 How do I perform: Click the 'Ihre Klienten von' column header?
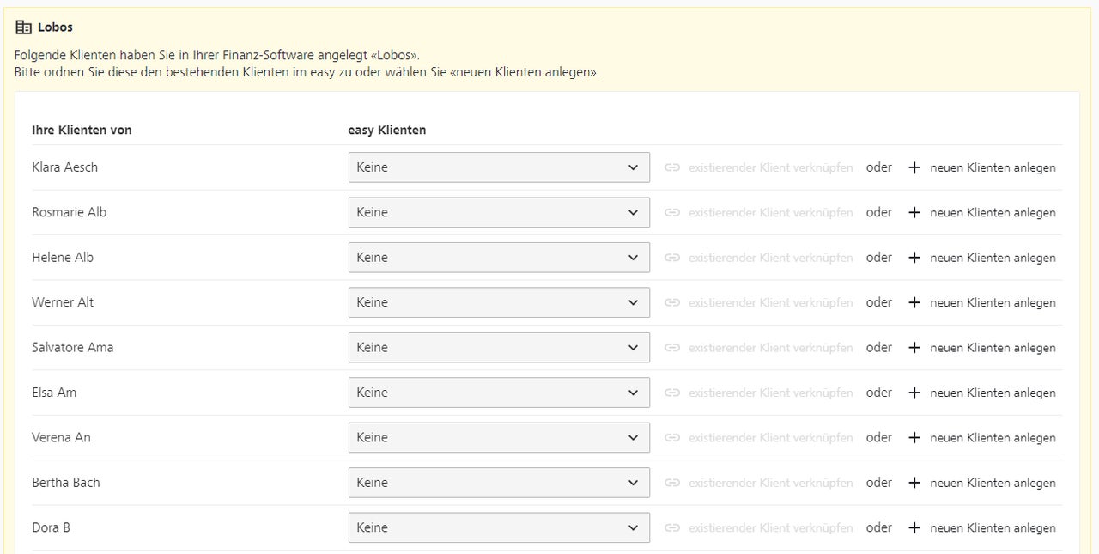pyautogui.click(x=82, y=131)
